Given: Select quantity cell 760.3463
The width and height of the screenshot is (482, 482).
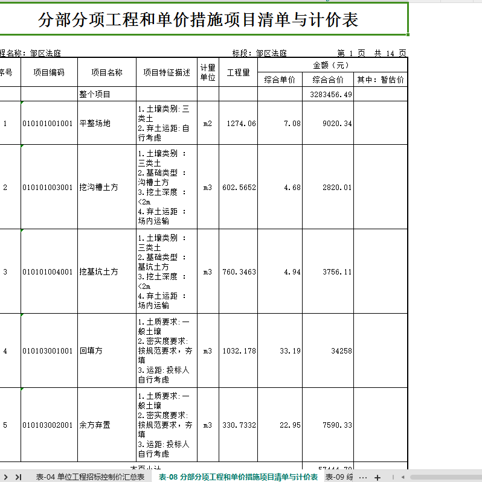Looking at the screenshot, I should tap(238, 271).
